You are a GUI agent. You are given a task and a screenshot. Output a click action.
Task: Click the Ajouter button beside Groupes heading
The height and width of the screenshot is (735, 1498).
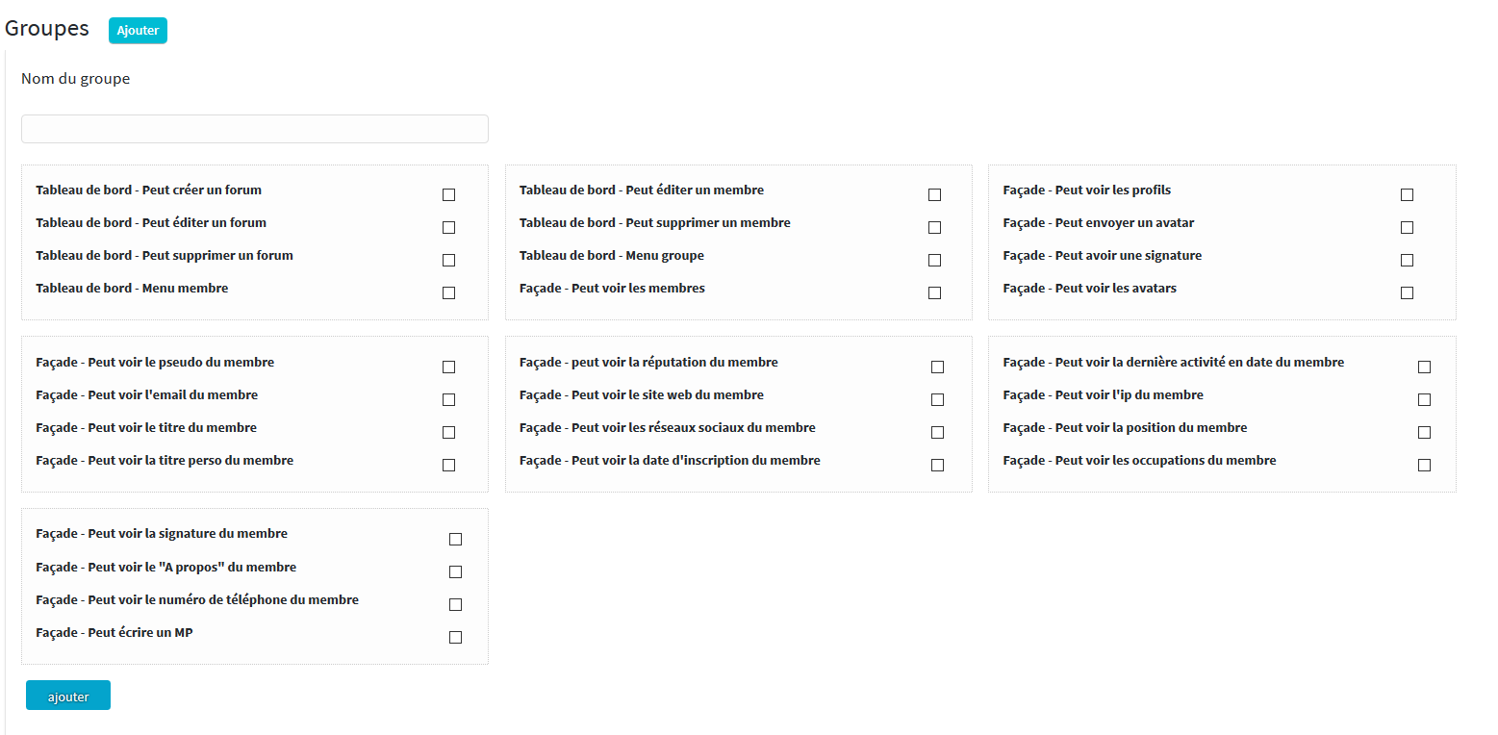138,31
